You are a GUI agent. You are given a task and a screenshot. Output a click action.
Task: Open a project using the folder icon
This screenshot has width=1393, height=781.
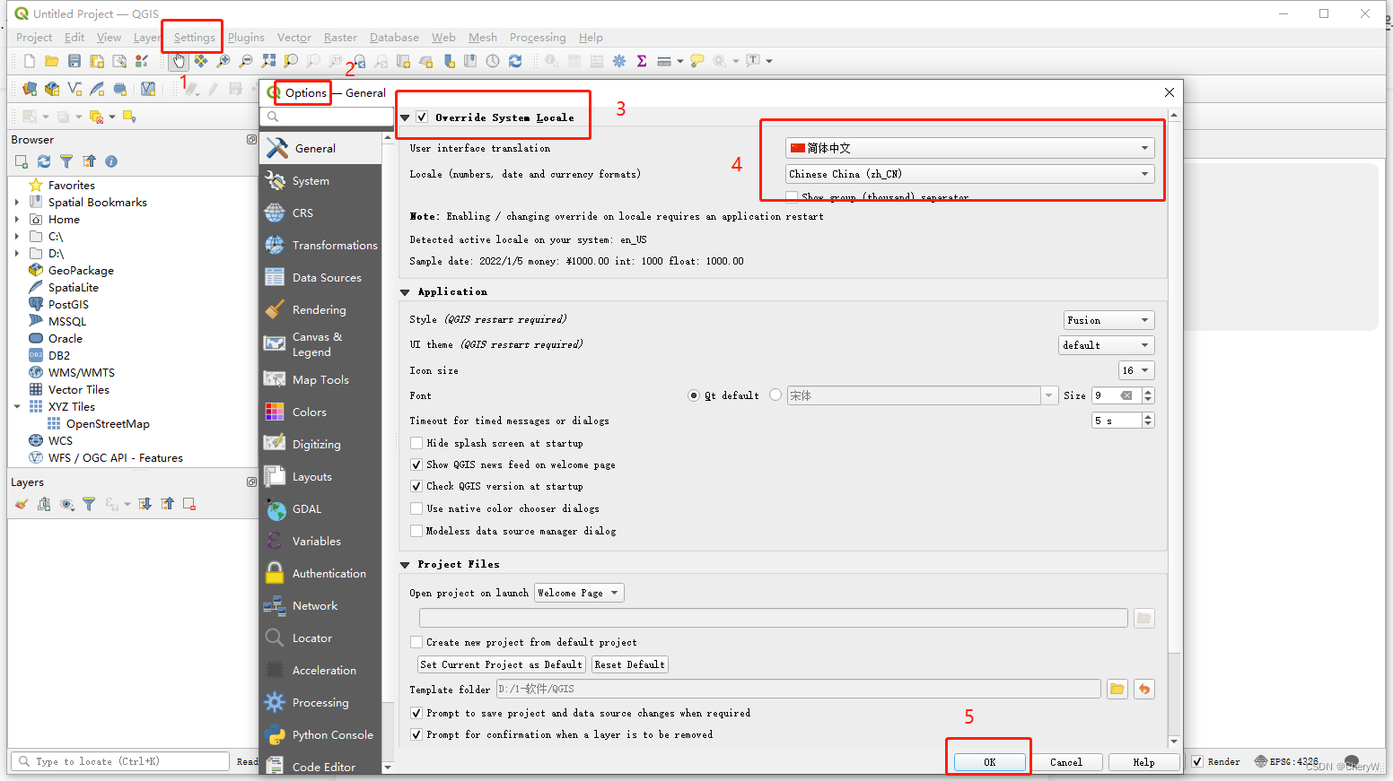point(52,61)
